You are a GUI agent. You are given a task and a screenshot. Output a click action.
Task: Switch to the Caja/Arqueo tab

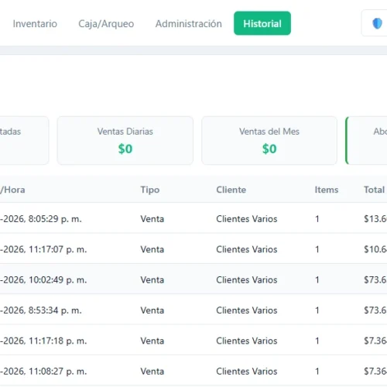[x=106, y=24]
